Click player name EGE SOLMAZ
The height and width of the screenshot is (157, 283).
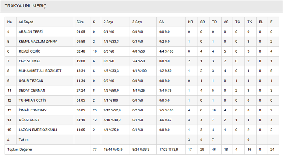(x=29, y=61)
